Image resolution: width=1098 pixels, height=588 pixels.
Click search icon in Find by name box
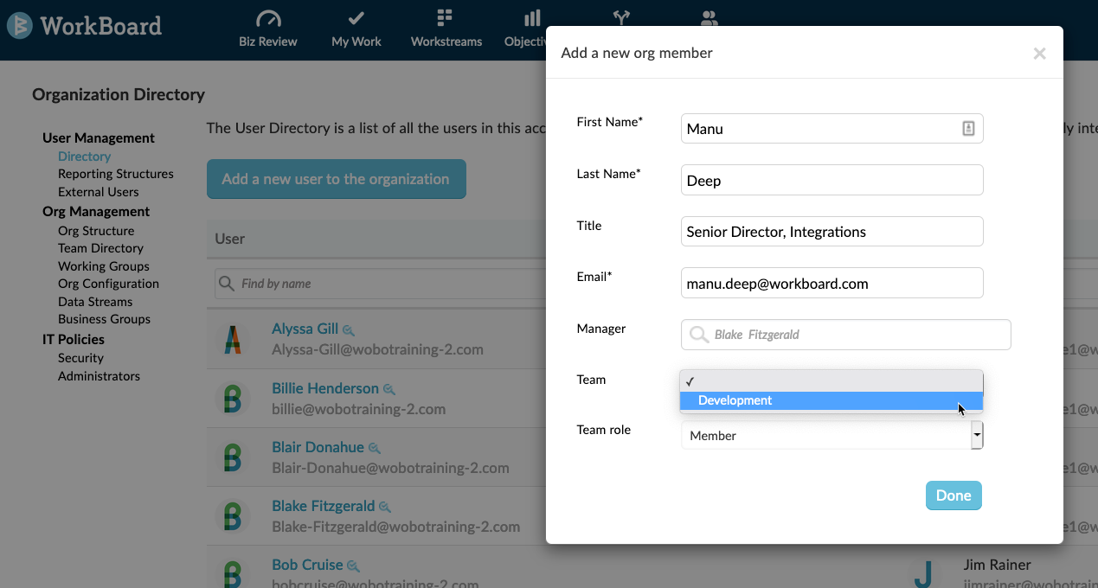click(x=227, y=284)
